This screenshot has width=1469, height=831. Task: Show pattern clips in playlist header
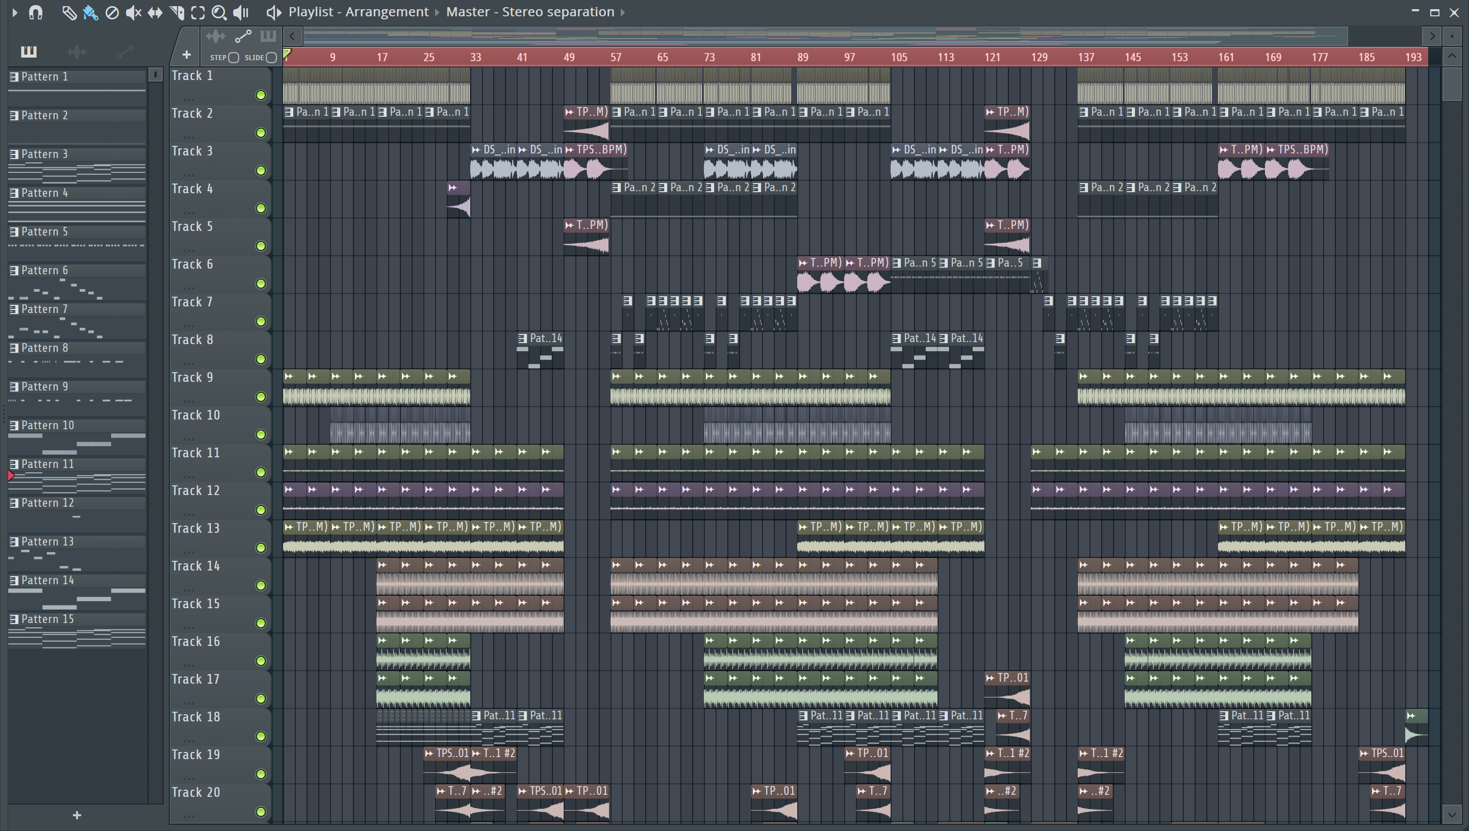[268, 37]
